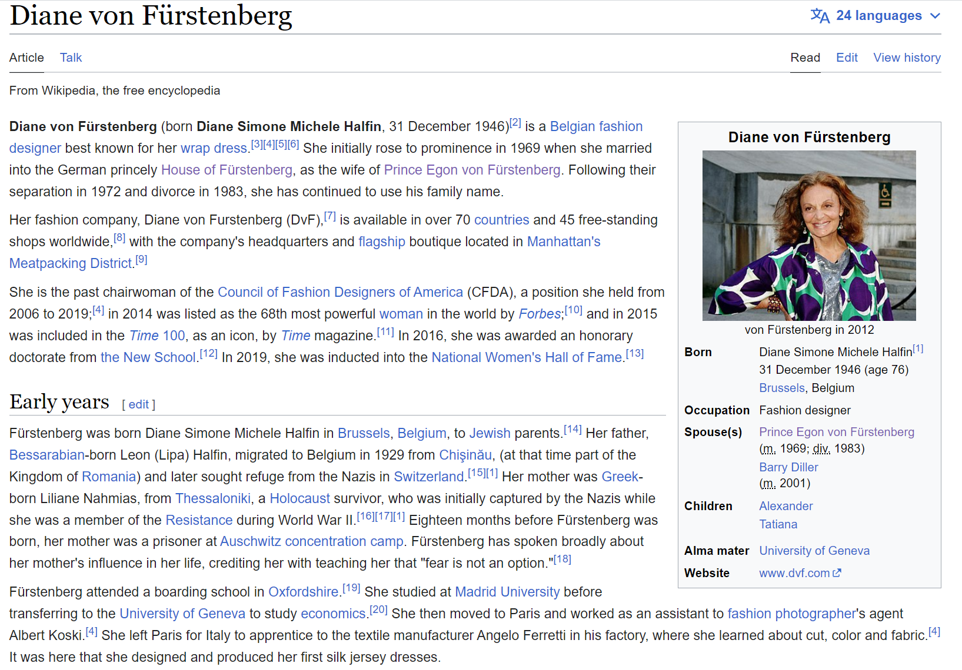Viewport: 962px width, 670px height.
Task: Open the View history tab
Action: point(907,58)
